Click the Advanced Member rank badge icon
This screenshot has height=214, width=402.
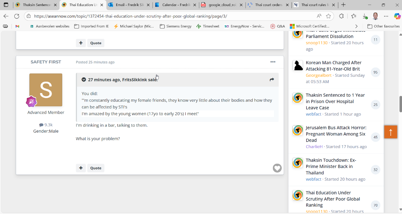click(31, 102)
